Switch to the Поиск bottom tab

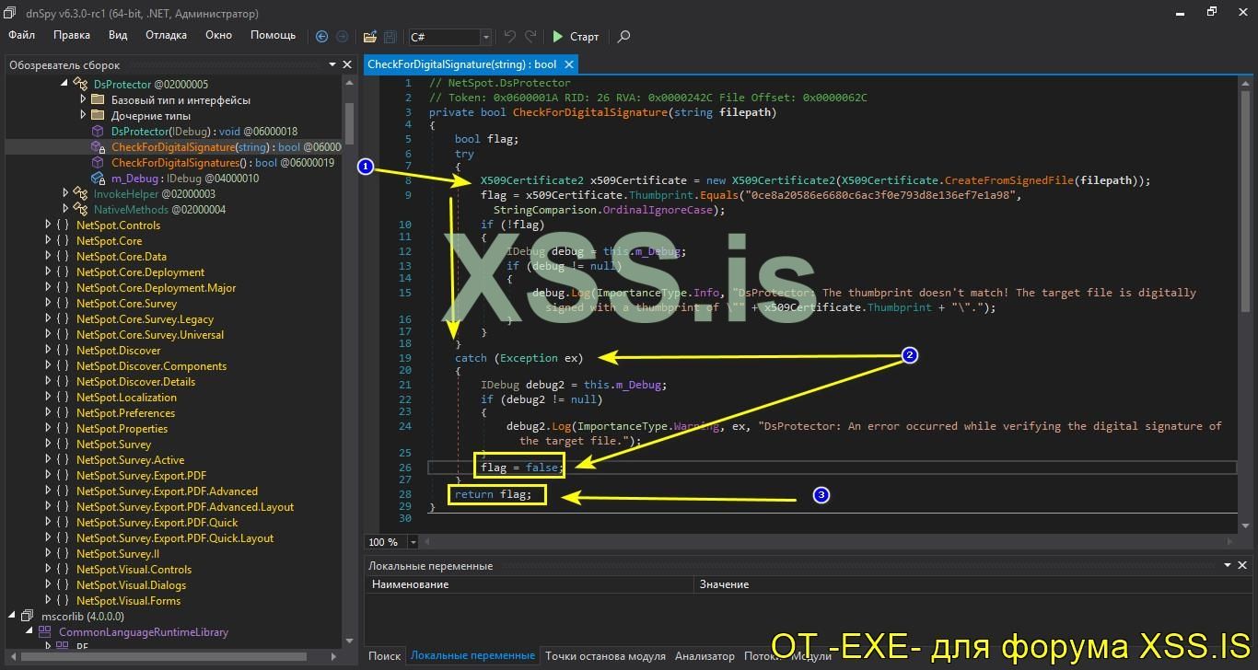pos(385,655)
